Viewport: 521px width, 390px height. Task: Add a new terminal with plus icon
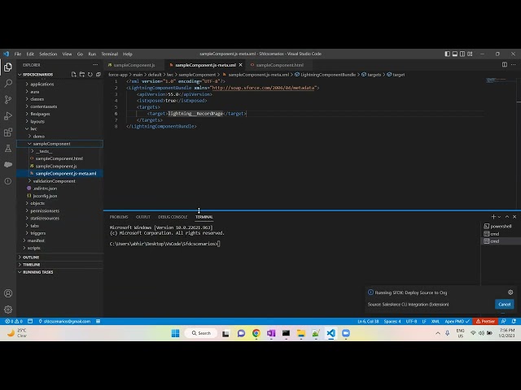pos(493,217)
